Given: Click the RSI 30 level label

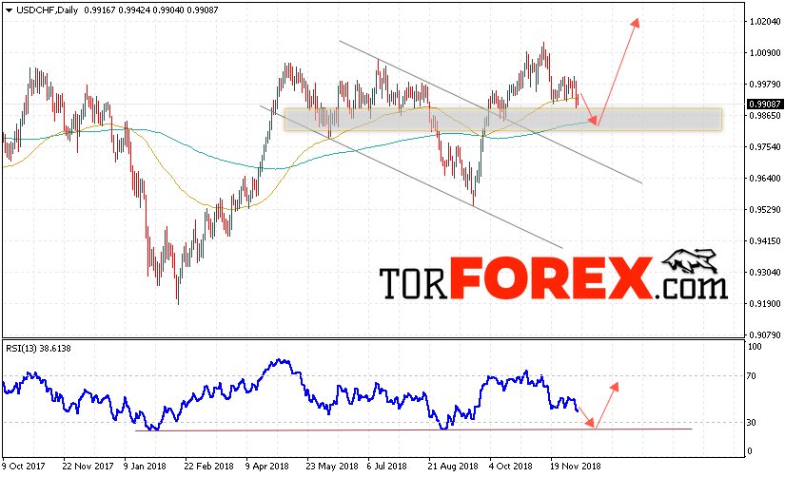Looking at the screenshot, I should (752, 423).
